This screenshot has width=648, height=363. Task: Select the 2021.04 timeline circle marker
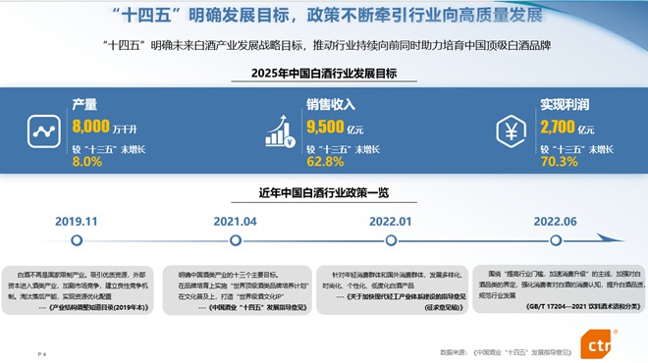236,240
